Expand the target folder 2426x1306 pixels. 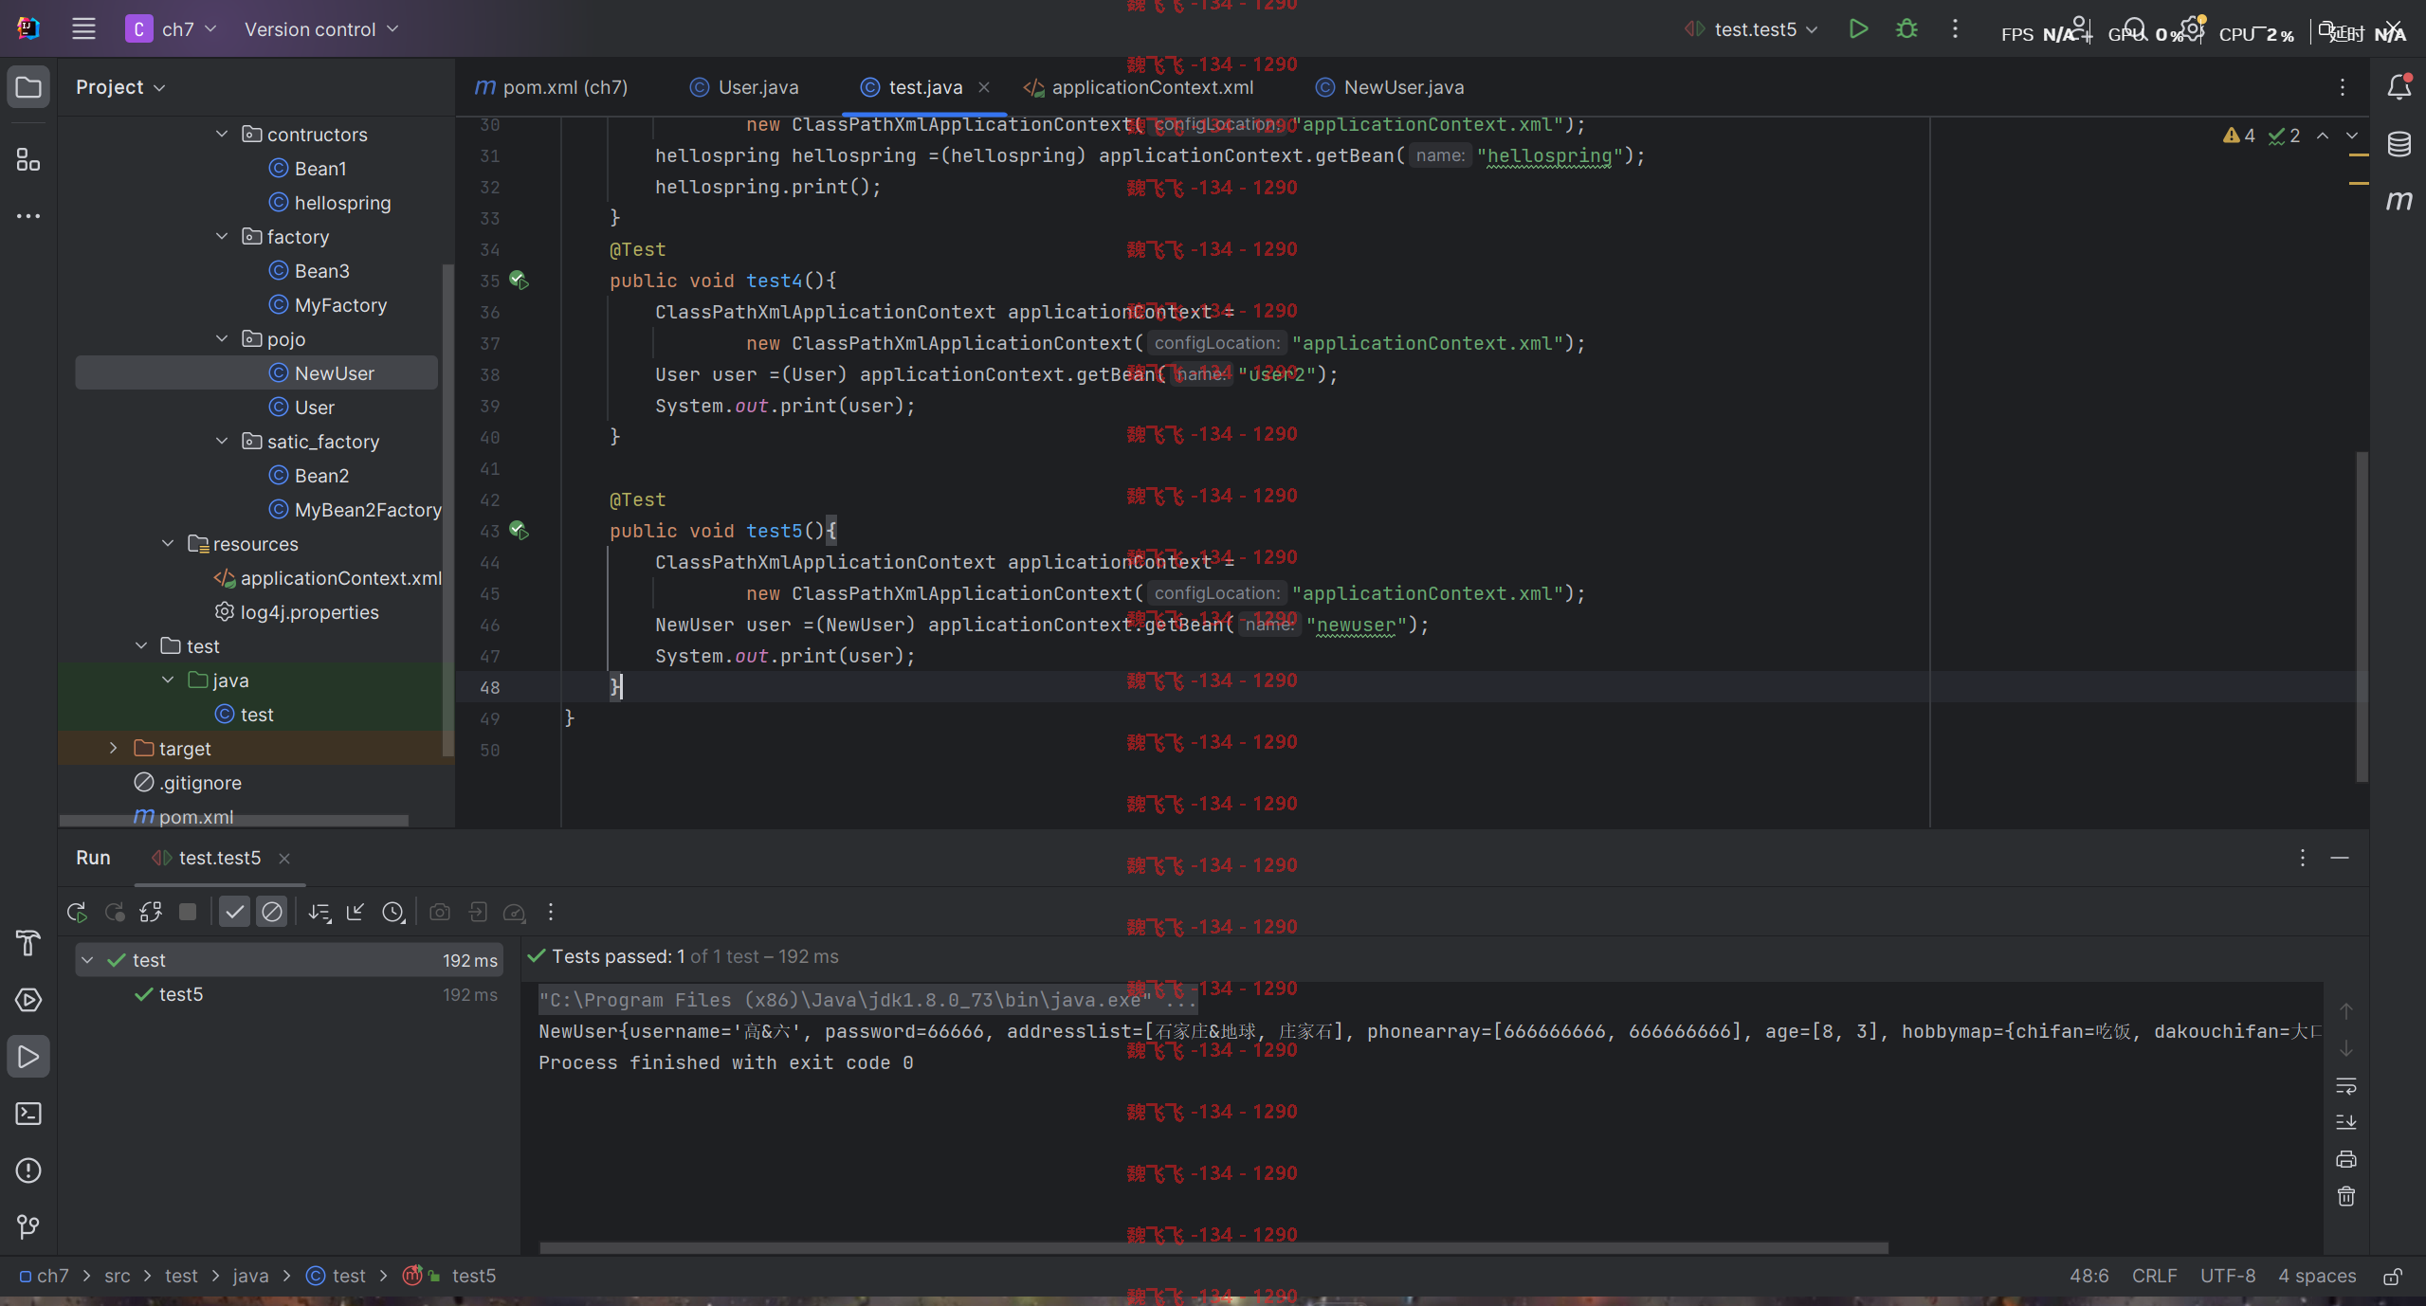point(114,748)
